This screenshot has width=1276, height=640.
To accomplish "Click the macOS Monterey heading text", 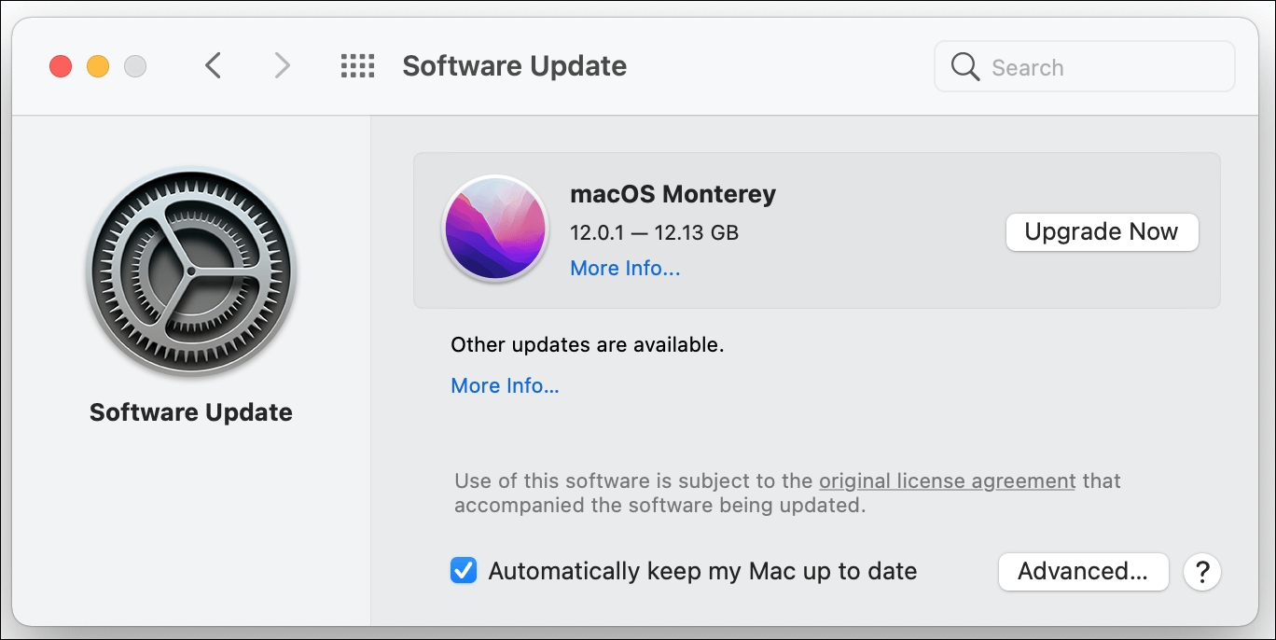I will point(673,194).
